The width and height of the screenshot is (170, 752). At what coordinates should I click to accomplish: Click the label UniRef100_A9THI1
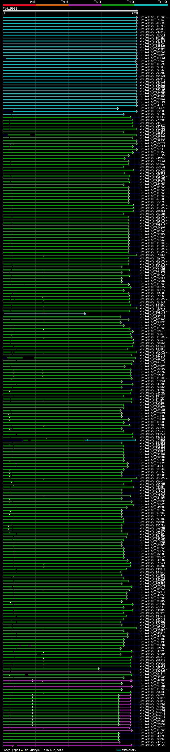click(152, 317)
